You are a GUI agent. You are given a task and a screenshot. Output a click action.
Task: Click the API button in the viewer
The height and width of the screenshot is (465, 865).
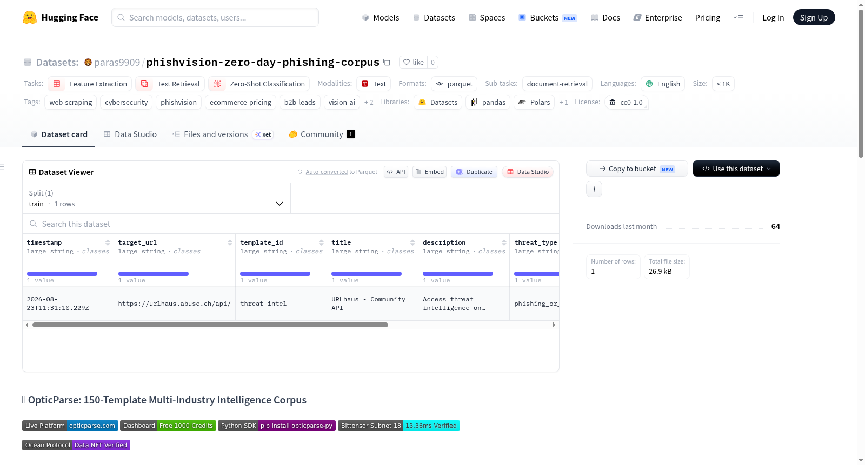(396, 172)
